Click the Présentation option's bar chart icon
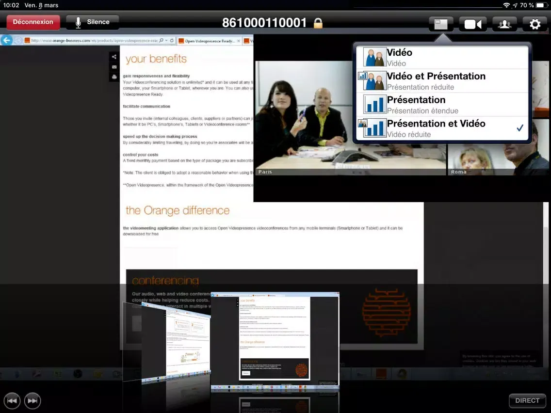The height and width of the screenshot is (413, 551). tap(374, 105)
